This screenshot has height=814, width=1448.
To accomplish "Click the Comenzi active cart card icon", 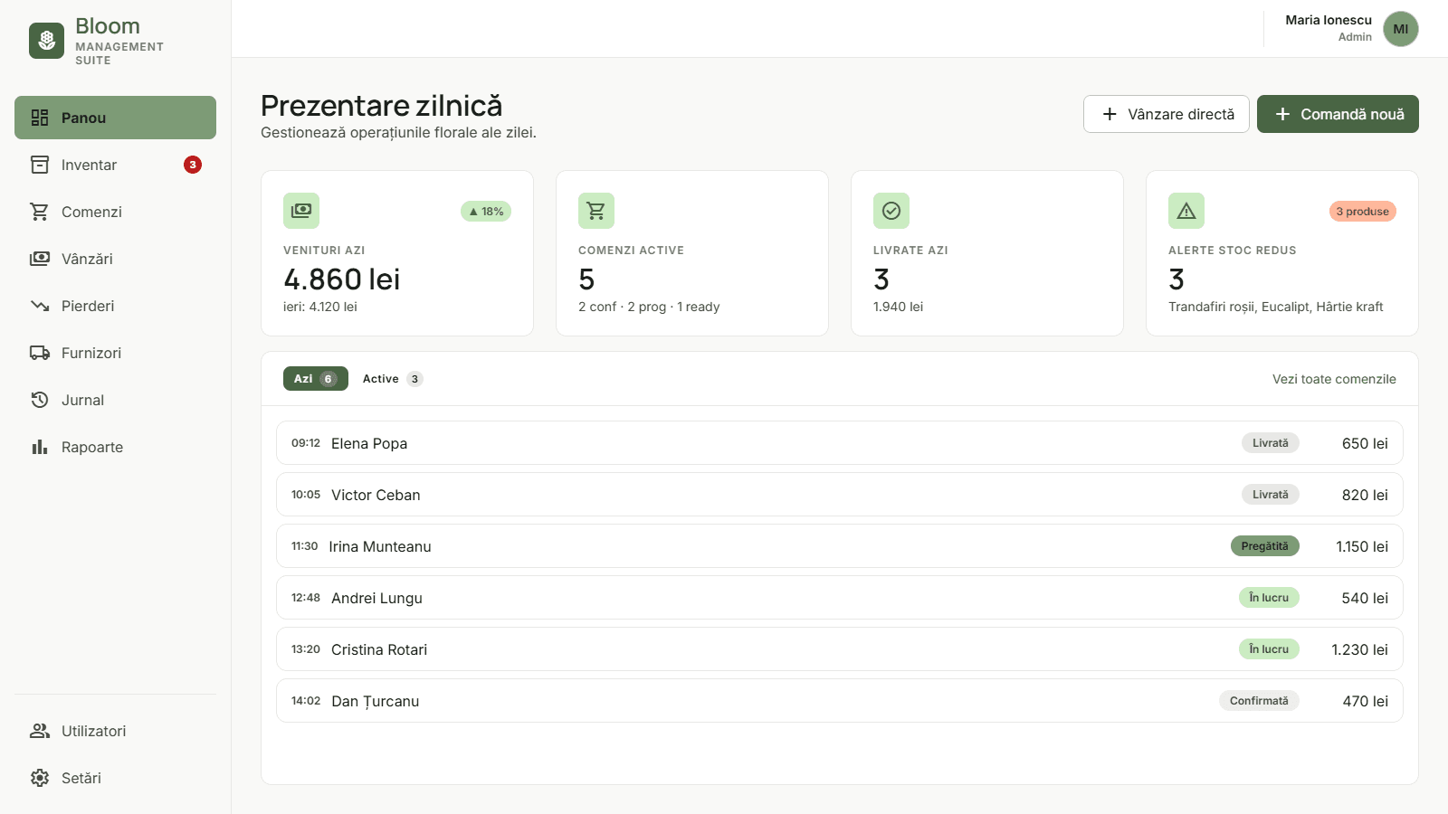I will point(596,211).
